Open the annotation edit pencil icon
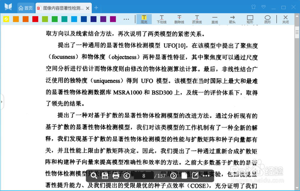This screenshot has width=300, height=191. point(195,175)
